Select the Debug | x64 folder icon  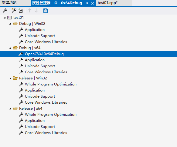[15, 48]
